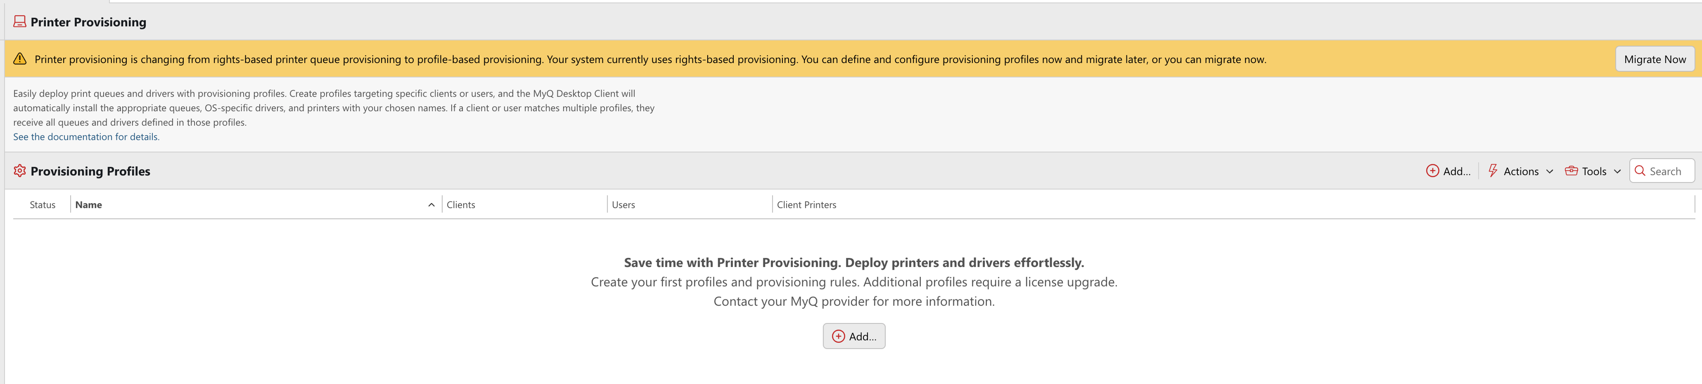Sort by the Name column header
Image resolution: width=1702 pixels, height=384 pixels.
point(89,205)
